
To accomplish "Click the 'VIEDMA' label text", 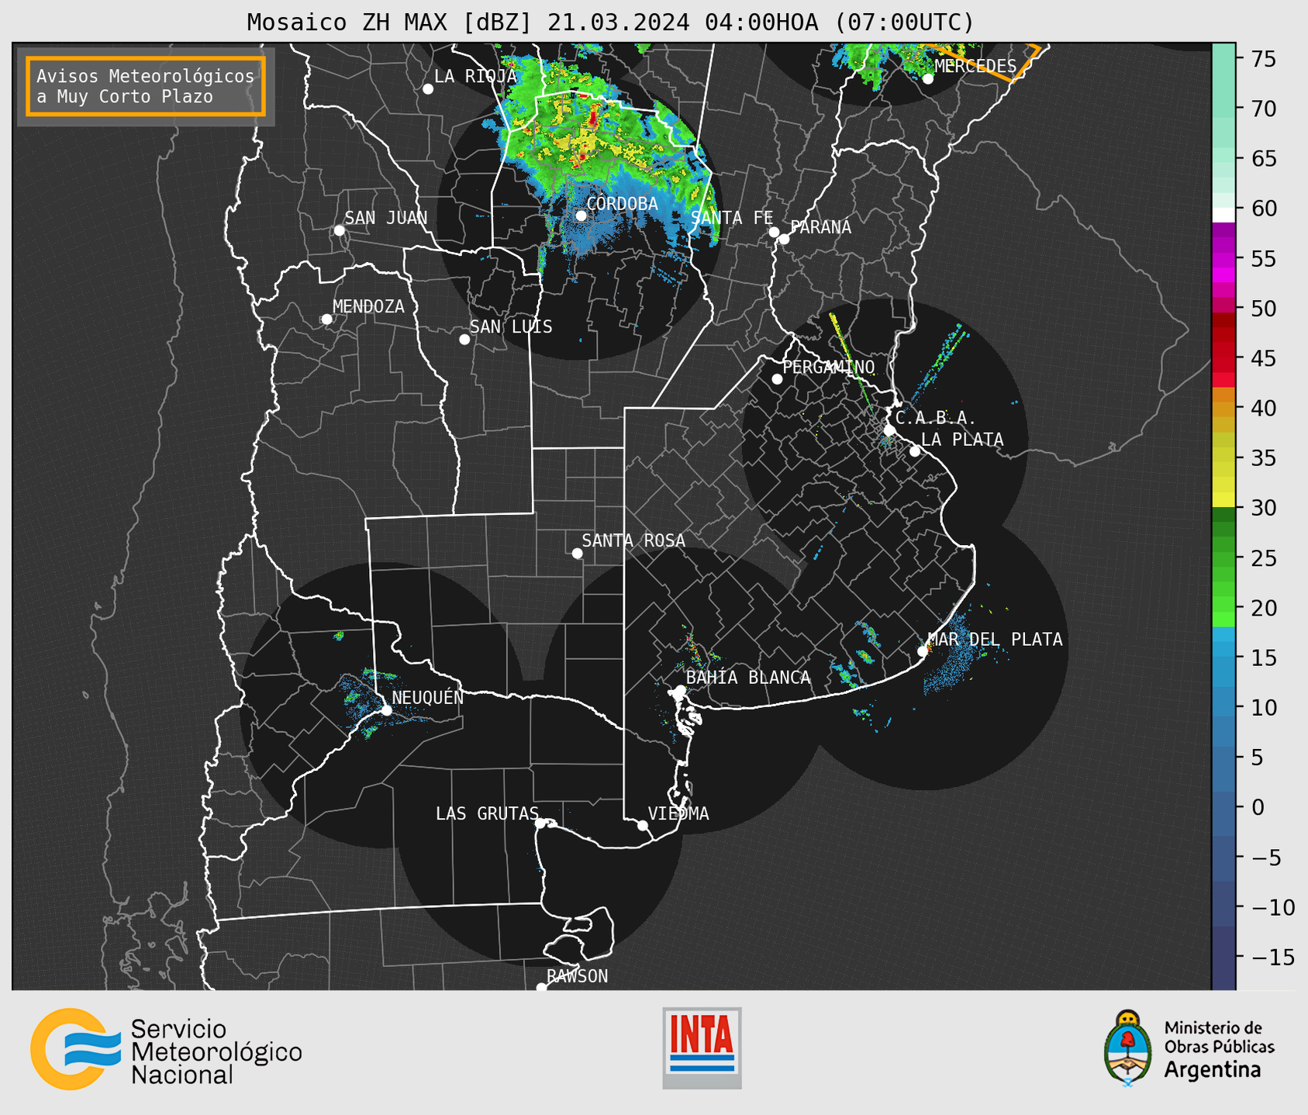I will click(x=678, y=813).
